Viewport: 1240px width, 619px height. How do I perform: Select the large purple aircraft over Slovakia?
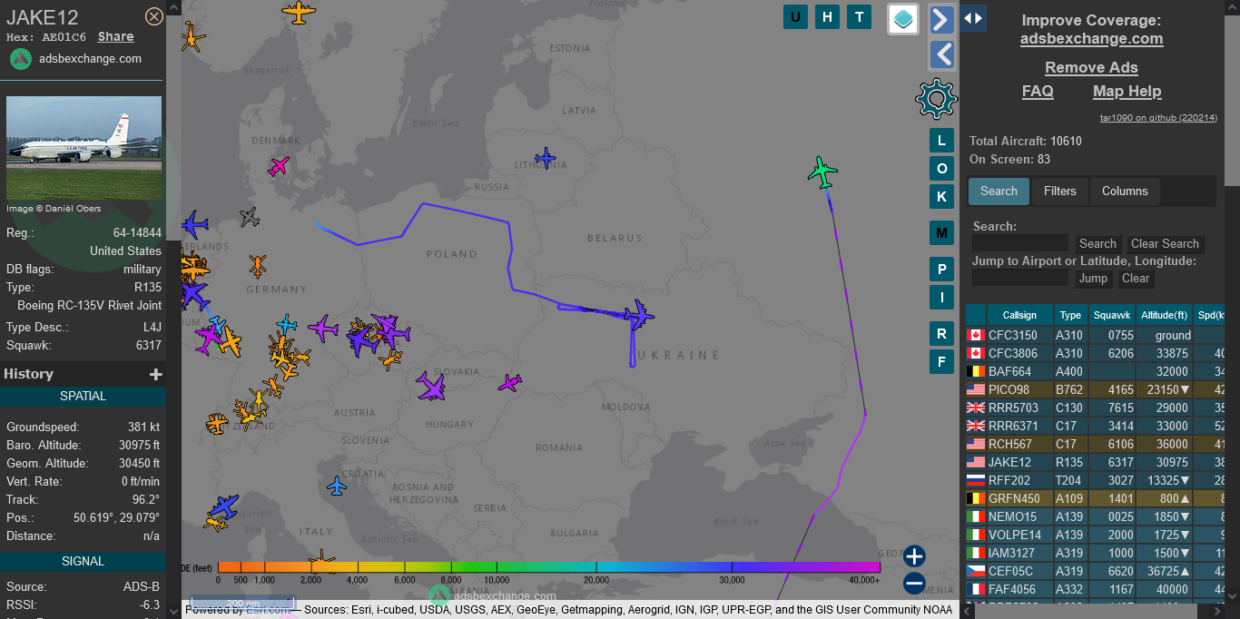pos(431,386)
